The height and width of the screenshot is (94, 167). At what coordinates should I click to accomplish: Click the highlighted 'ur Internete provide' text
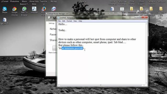click(x=72, y=48)
